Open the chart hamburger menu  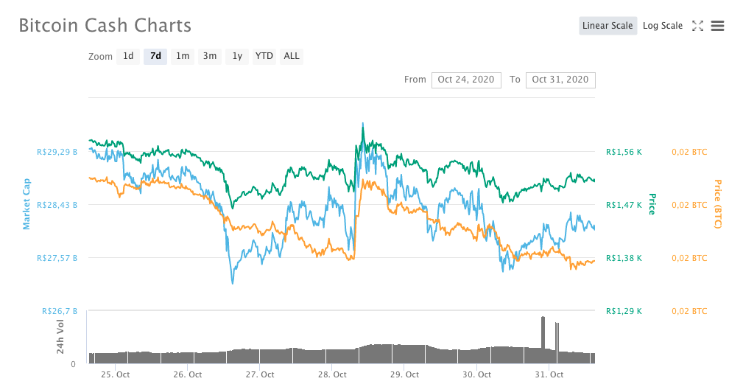[717, 26]
